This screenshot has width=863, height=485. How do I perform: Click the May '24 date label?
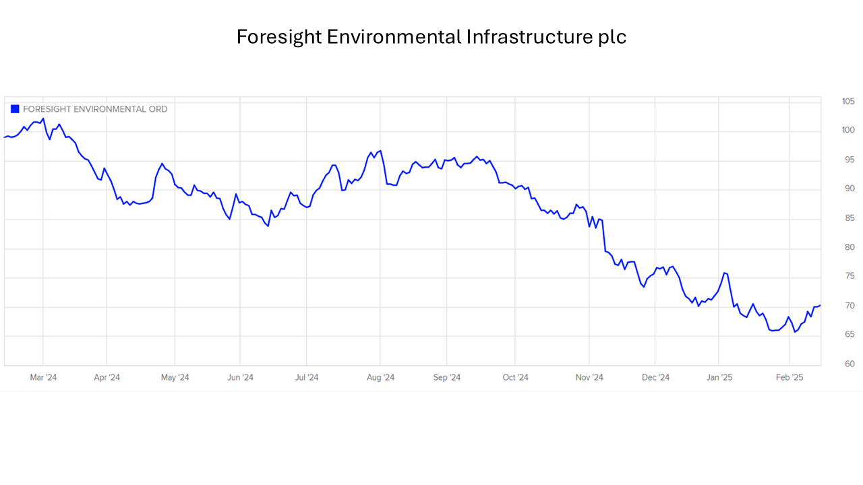pyautogui.click(x=175, y=377)
